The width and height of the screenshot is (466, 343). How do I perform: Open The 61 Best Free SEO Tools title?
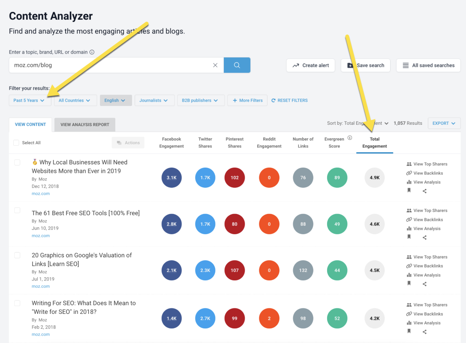[86, 213]
